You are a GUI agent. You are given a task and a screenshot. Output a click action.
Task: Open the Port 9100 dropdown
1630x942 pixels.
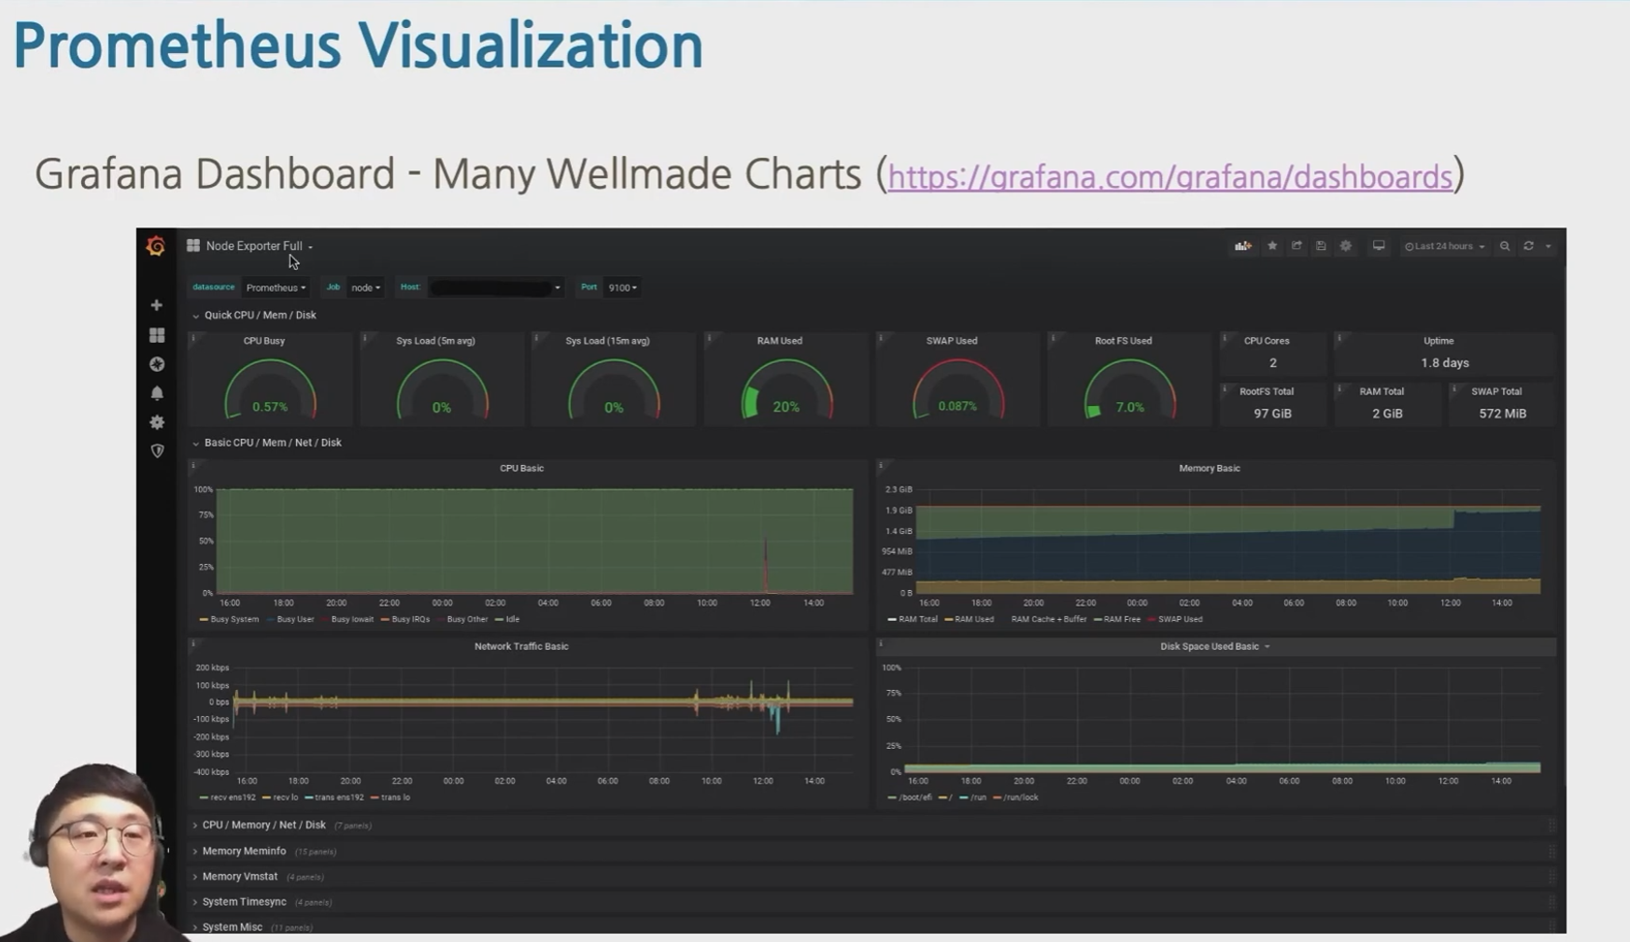point(622,288)
